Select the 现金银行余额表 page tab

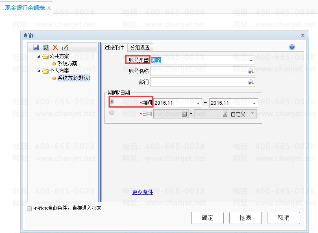click(25, 8)
